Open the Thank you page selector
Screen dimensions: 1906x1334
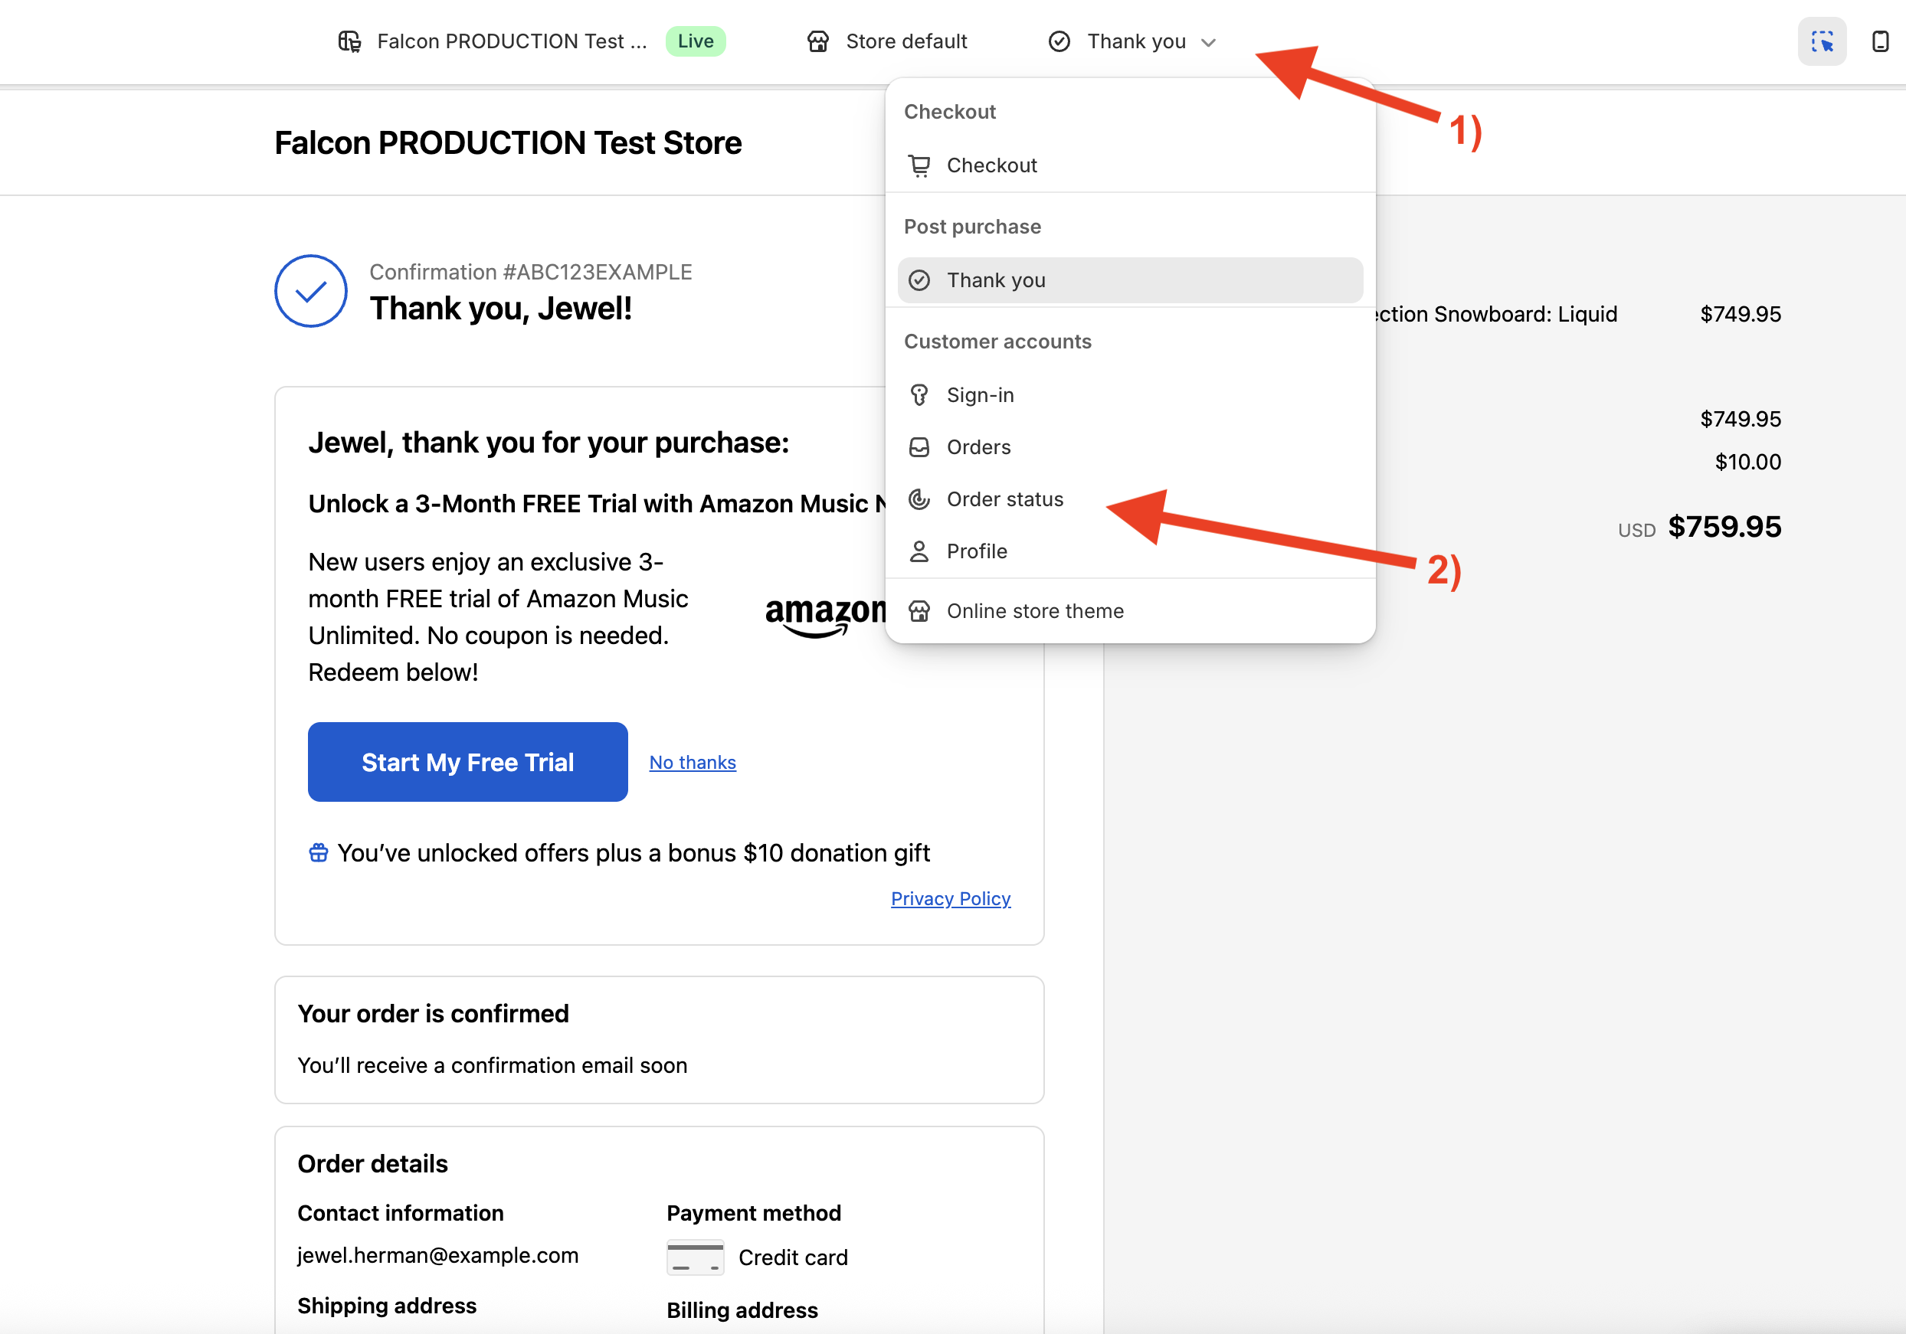click(x=1132, y=41)
